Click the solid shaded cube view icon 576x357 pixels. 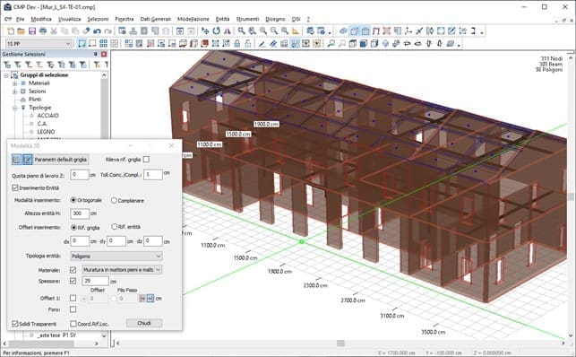point(364,44)
